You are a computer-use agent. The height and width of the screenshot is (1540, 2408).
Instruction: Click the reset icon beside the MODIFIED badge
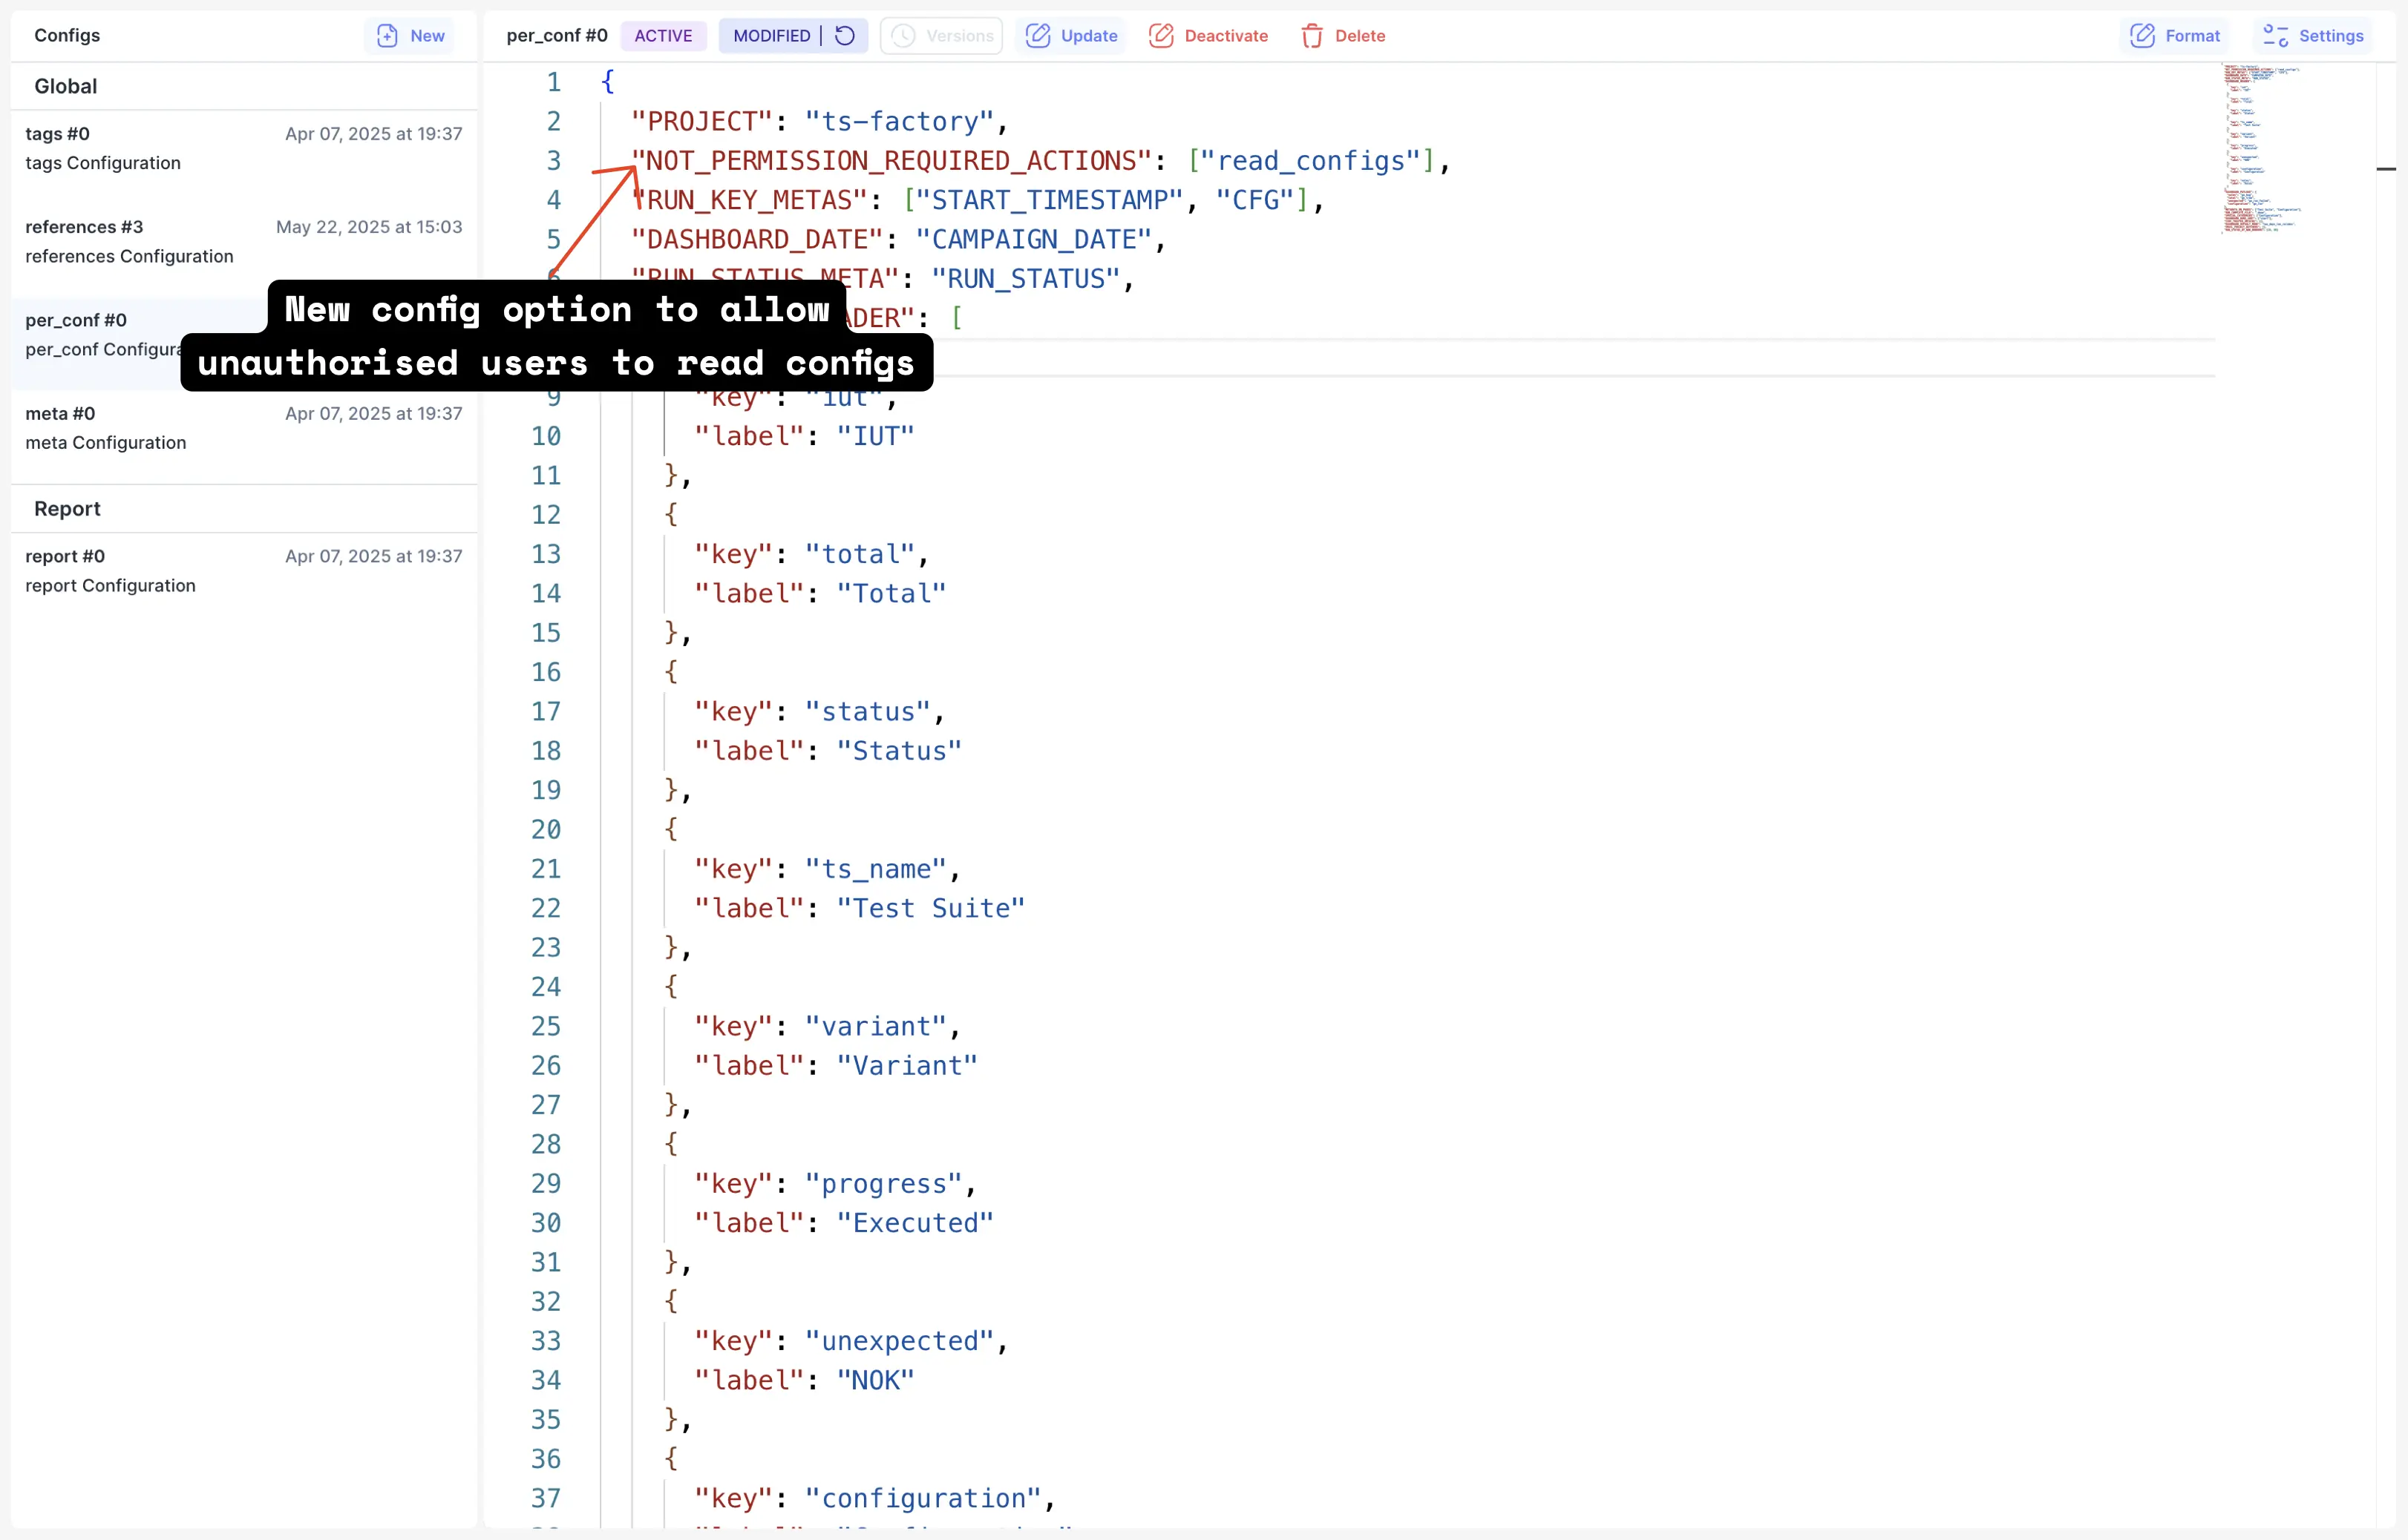pos(844,35)
